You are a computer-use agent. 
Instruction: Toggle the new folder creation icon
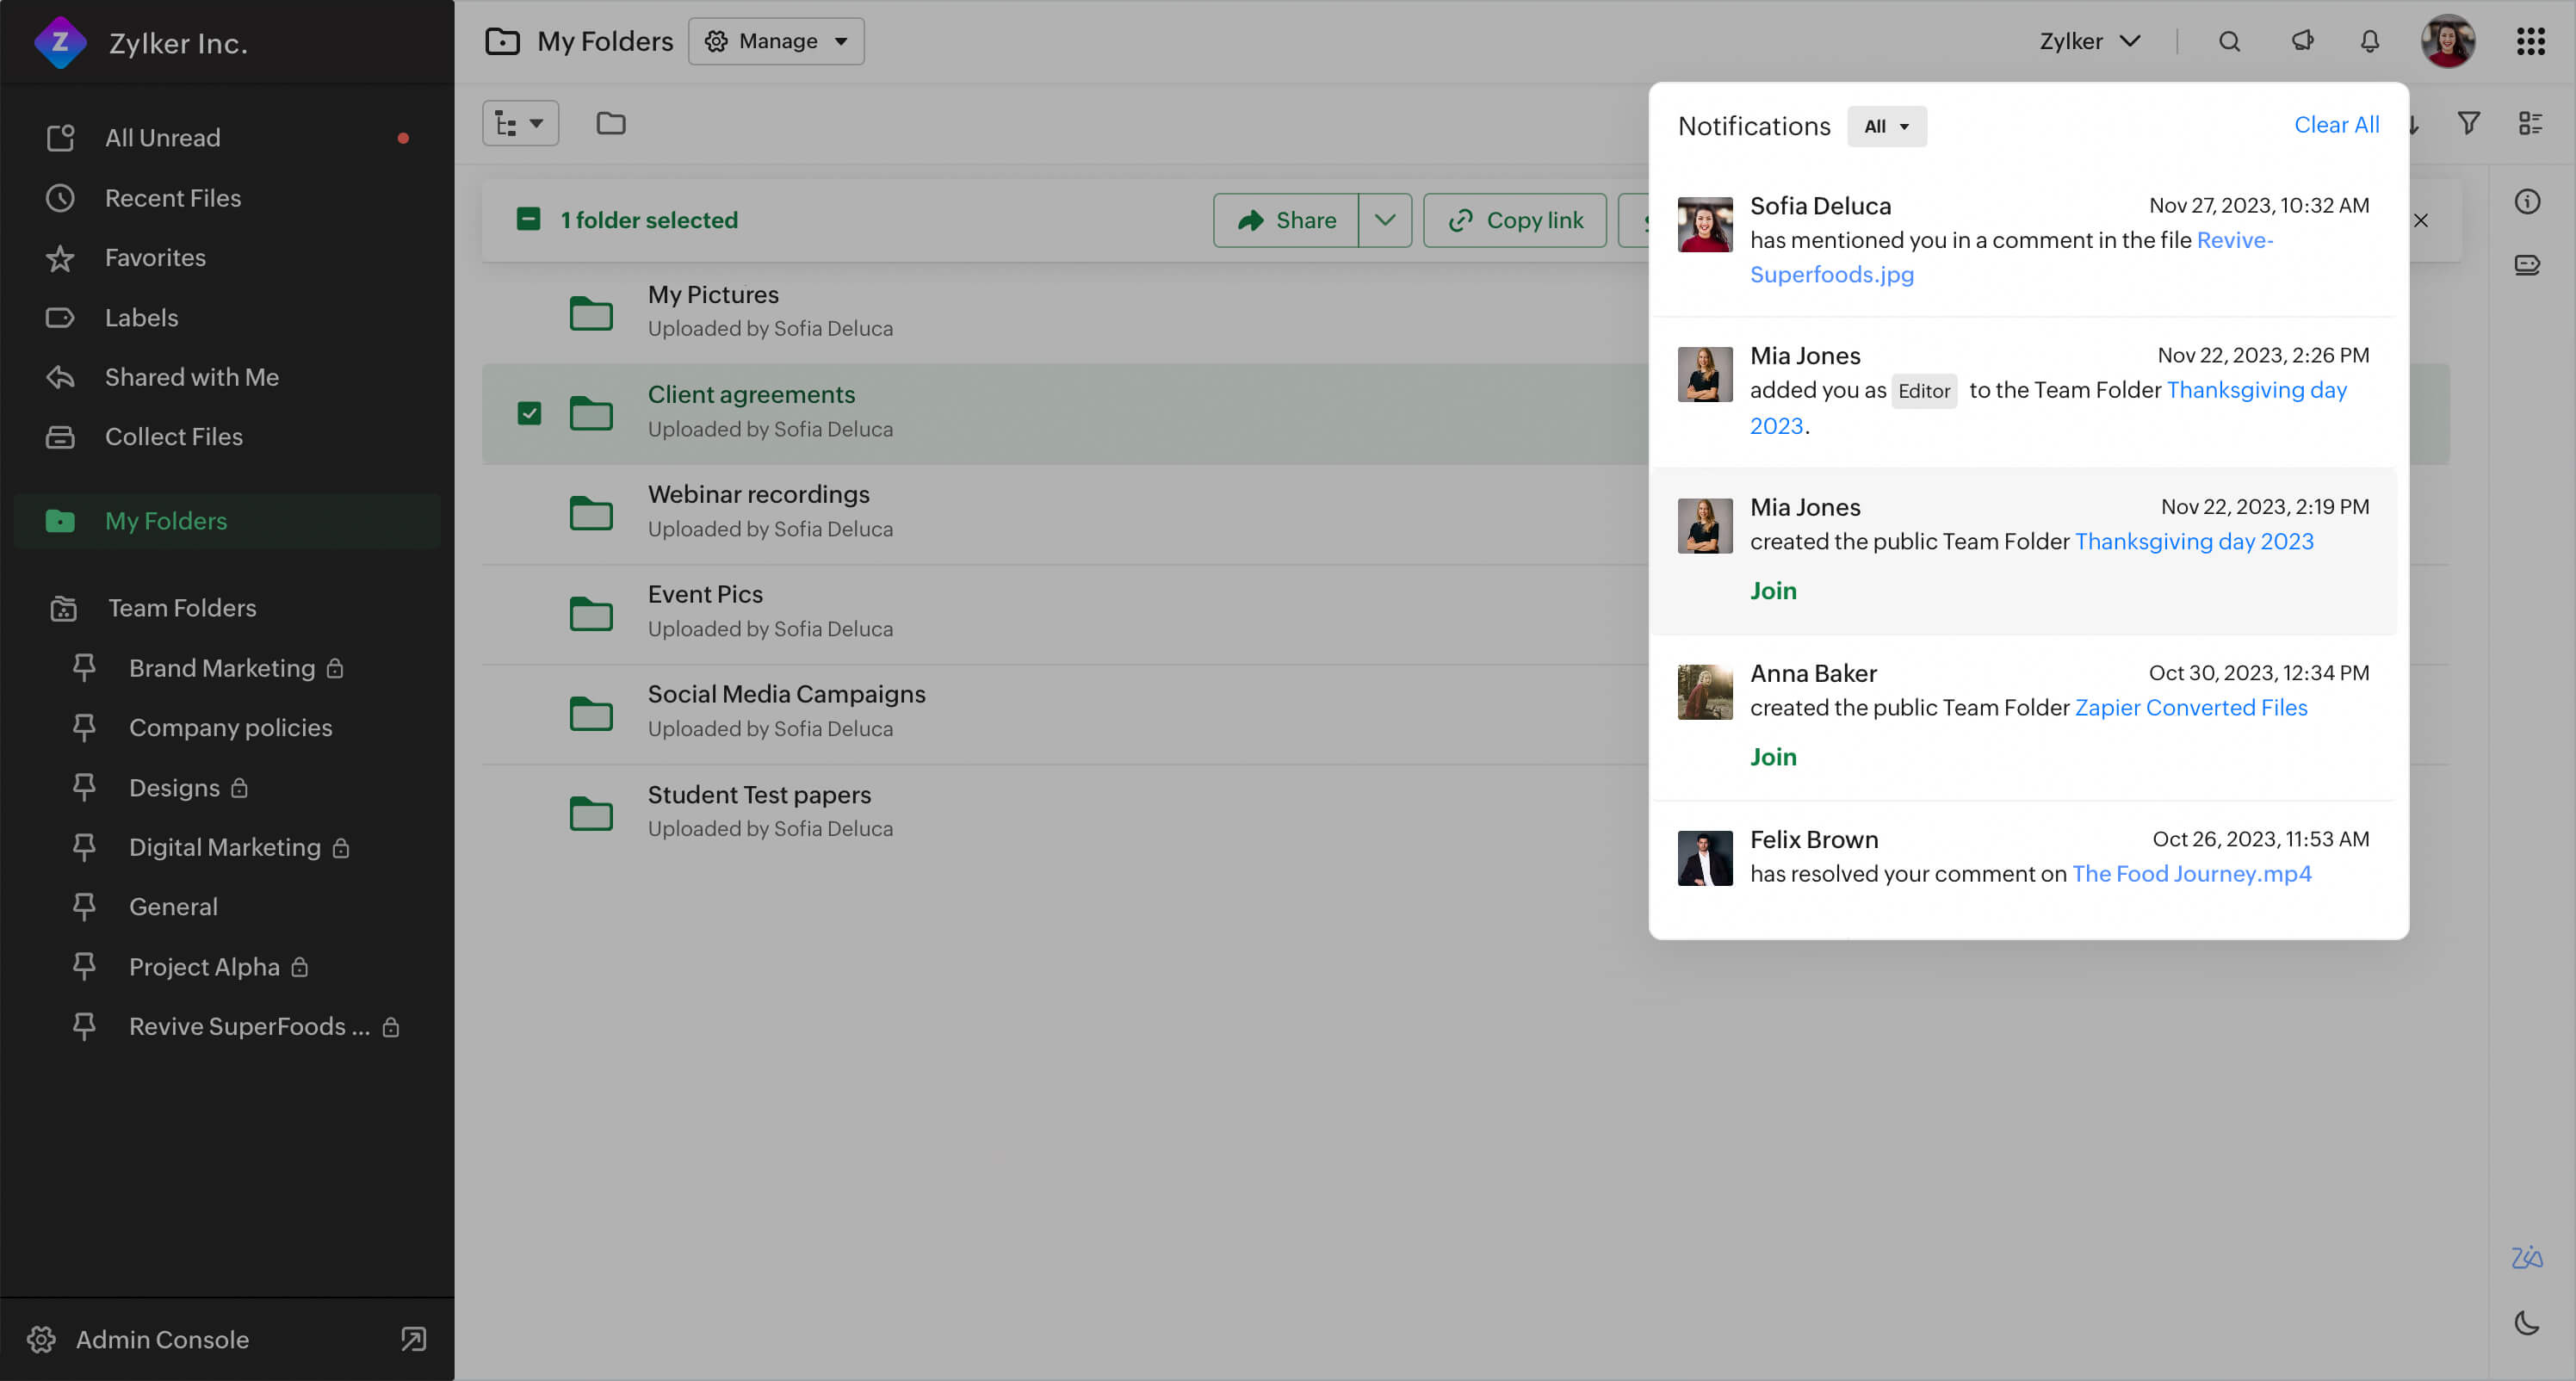click(610, 122)
